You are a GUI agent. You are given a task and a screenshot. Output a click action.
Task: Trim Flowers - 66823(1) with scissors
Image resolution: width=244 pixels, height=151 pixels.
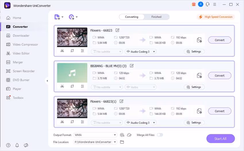pos(62,122)
